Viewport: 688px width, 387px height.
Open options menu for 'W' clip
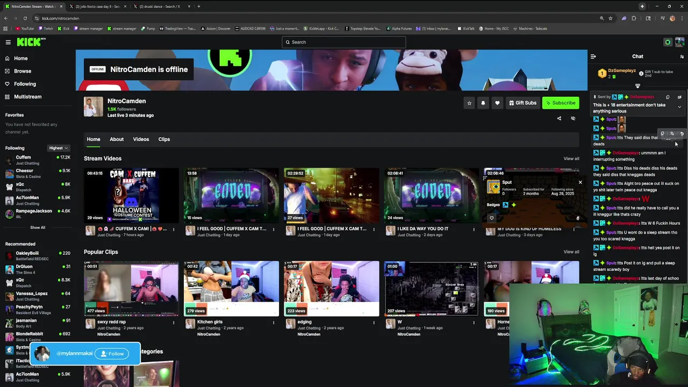(474, 322)
